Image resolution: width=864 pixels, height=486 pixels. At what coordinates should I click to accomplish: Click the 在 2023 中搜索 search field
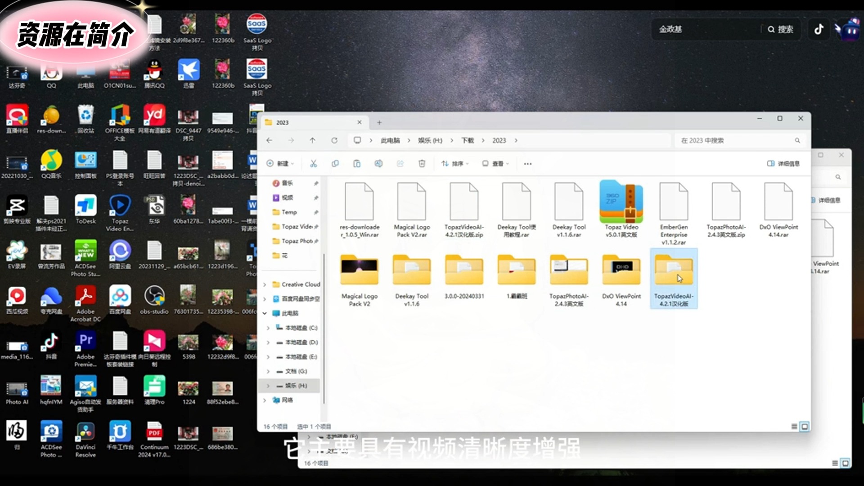coord(740,140)
